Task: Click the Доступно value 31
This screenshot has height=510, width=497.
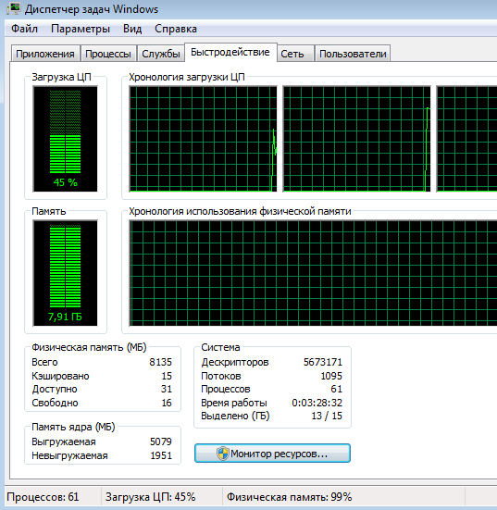Action: pos(167,389)
